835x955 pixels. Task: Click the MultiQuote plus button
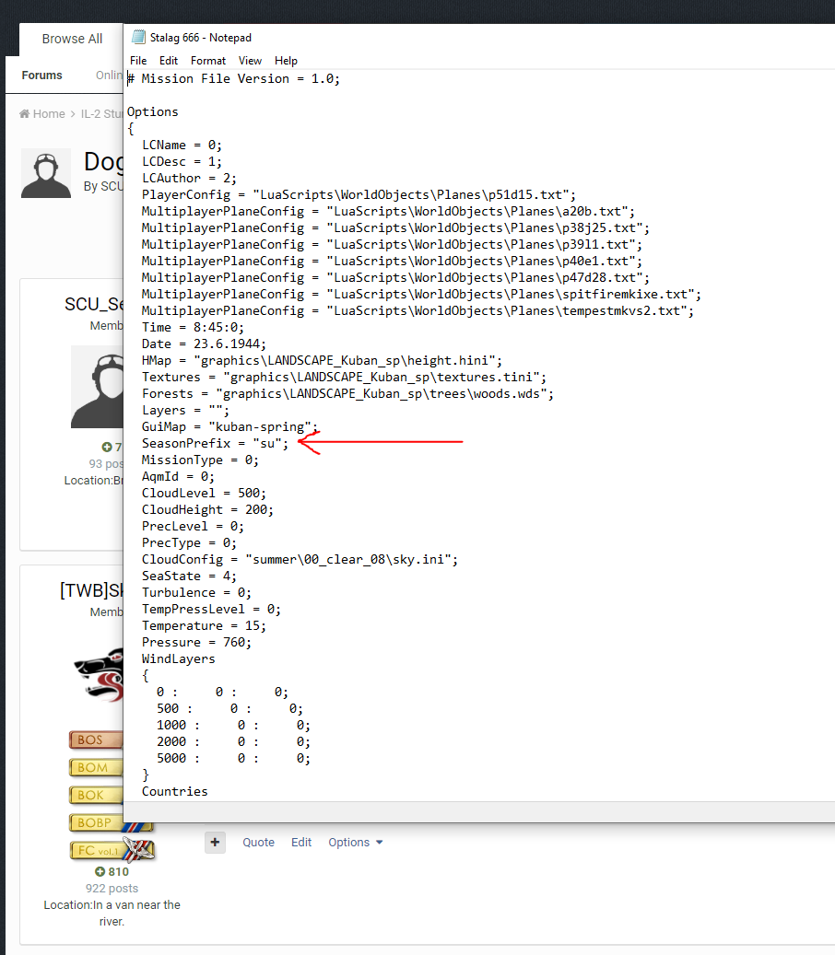(215, 843)
